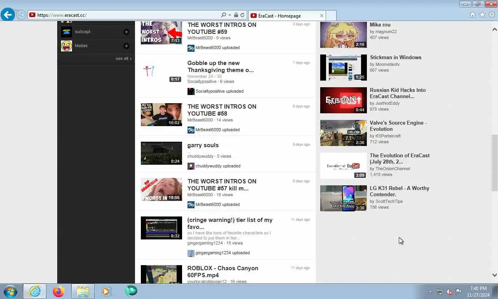The image size is (498, 299).
Task: Open the address bar dropdown arrow
Action: [x=229, y=15]
